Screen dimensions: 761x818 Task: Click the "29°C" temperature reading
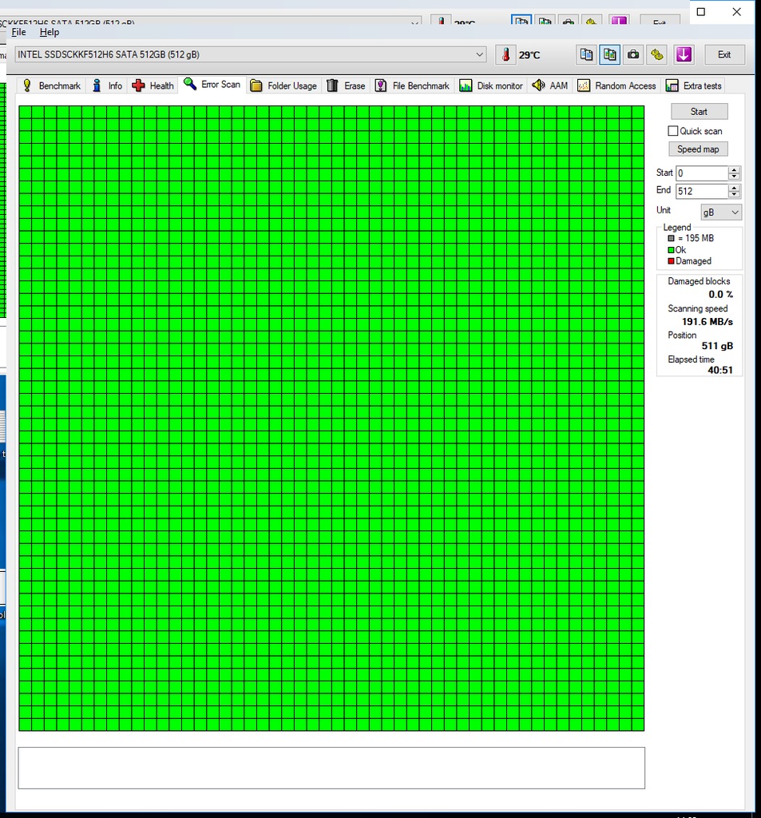pos(529,55)
